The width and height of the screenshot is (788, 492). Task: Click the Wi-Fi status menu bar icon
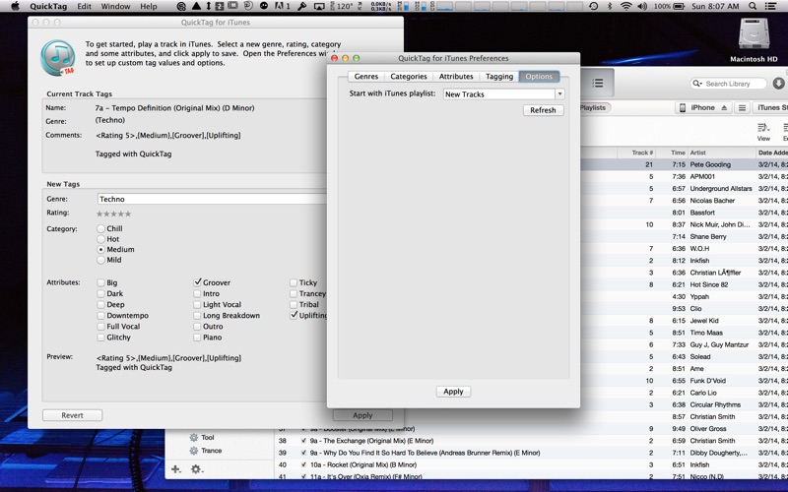click(x=625, y=7)
